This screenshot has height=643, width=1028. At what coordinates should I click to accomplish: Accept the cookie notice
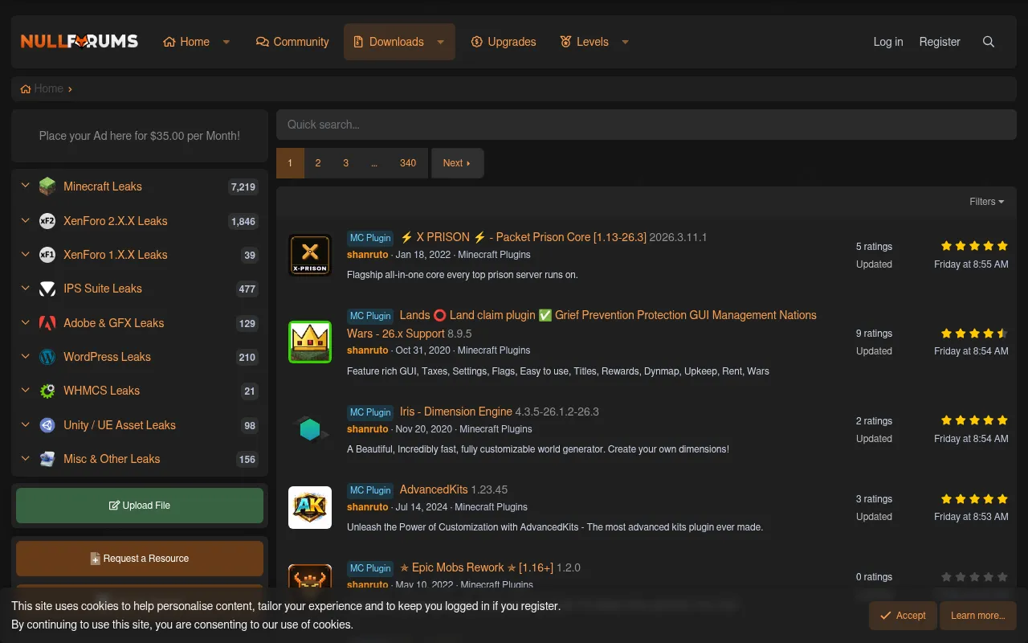click(x=903, y=616)
